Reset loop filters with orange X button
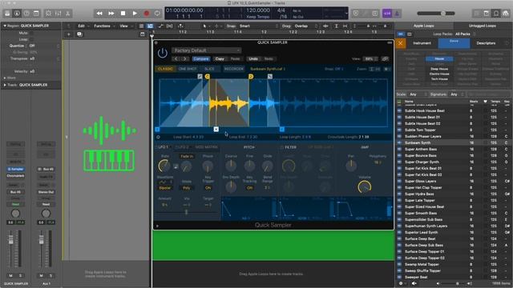This screenshot has width=513, height=288. tap(401, 43)
